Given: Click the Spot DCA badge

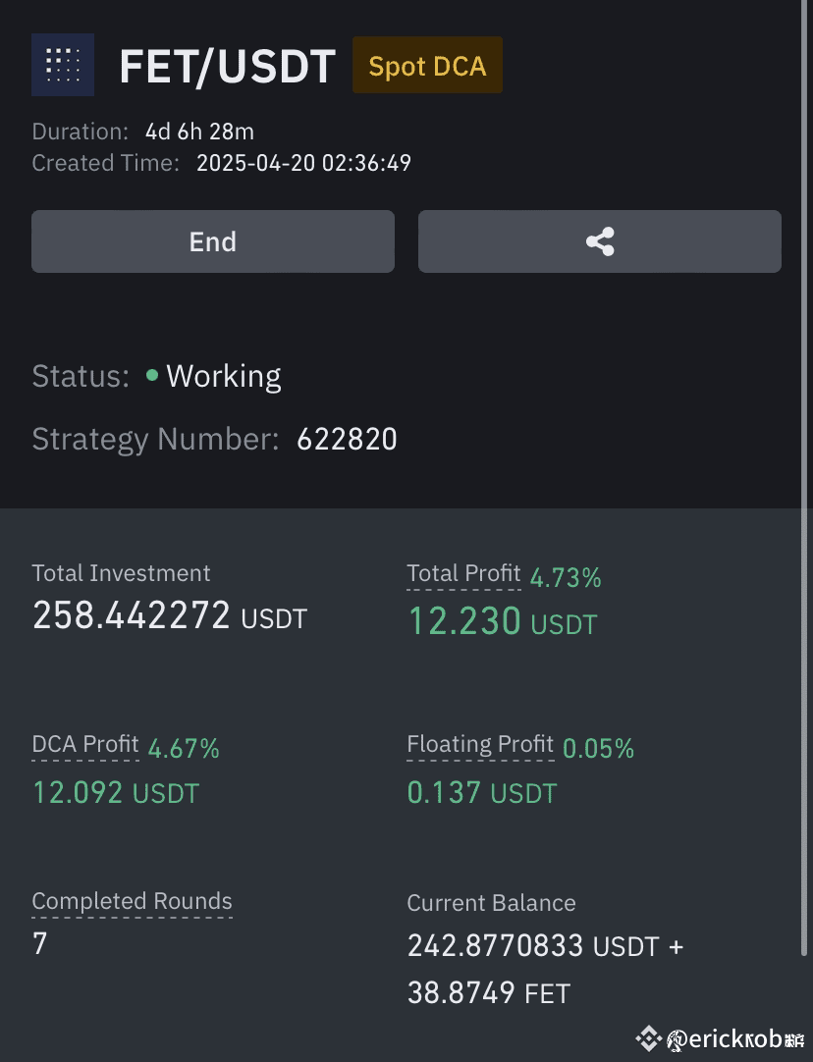Looking at the screenshot, I should tap(427, 65).
